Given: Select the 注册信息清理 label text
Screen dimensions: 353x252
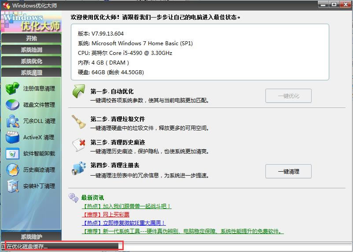Looking at the screenshot, I should pos(39,89).
